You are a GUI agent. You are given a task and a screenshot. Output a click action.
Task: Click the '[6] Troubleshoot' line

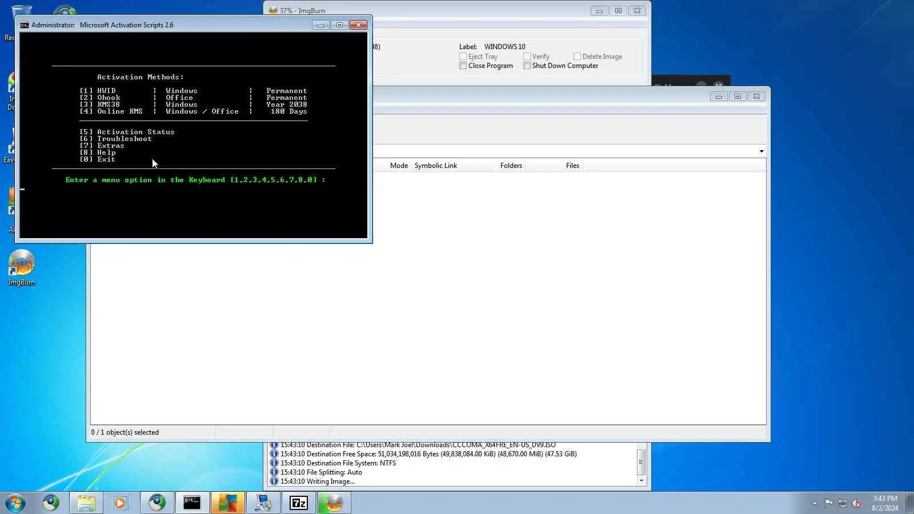pos(115,139)
